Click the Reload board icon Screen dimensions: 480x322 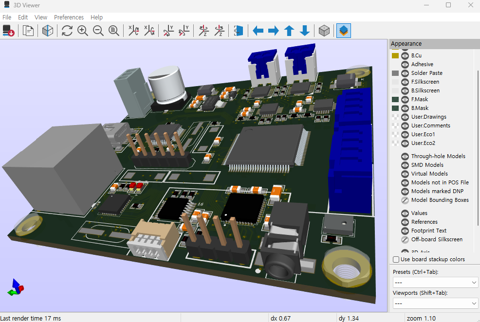9,31
